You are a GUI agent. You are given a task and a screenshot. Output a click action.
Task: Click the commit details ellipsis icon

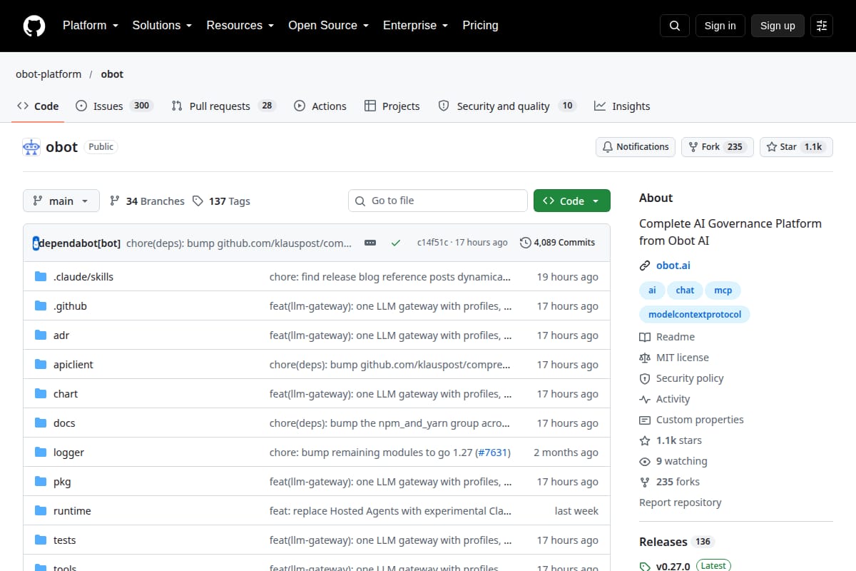370,243
